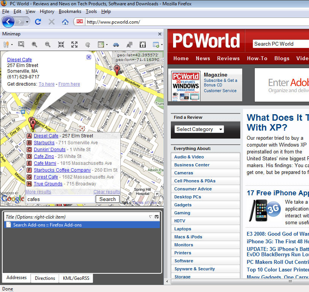The width and height of the screenshot is (309, 292).
Task: Click the Clear results link
Action: [x=107, y=192]
